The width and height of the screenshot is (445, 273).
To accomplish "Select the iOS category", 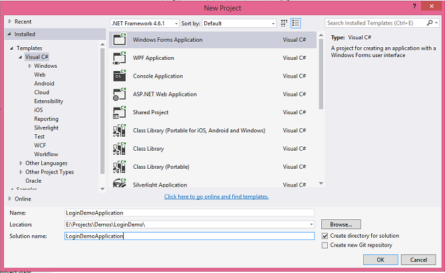I will 39,110.
